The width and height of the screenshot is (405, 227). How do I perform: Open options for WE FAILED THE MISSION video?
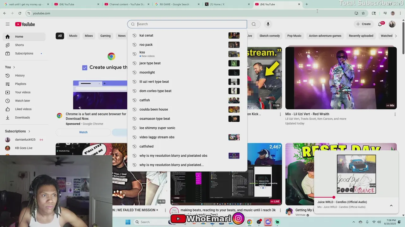[x=165, y=210]
